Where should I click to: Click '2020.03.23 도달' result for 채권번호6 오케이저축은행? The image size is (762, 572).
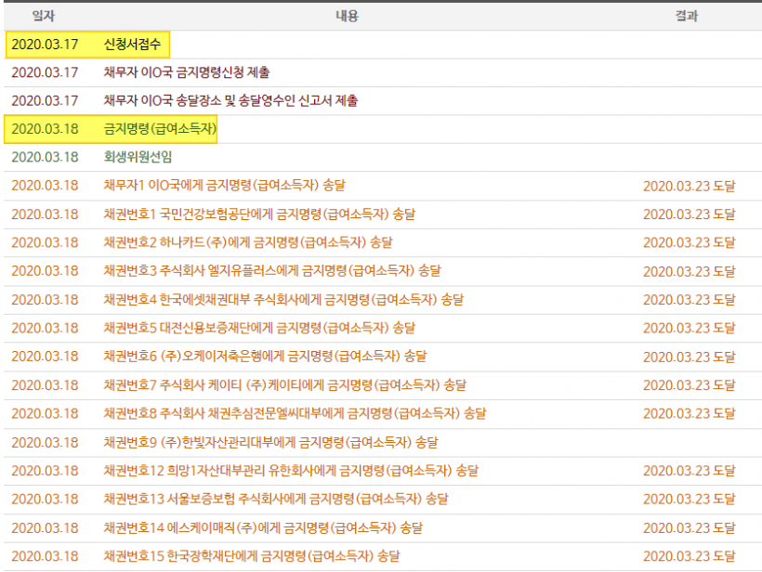(x=690, y=357)
